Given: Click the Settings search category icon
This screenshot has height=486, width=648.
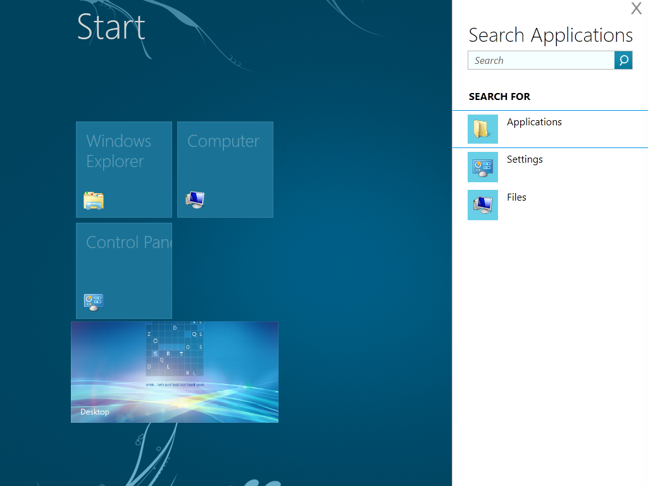Looking at the screenshot, I should click(x=483, y=167).
